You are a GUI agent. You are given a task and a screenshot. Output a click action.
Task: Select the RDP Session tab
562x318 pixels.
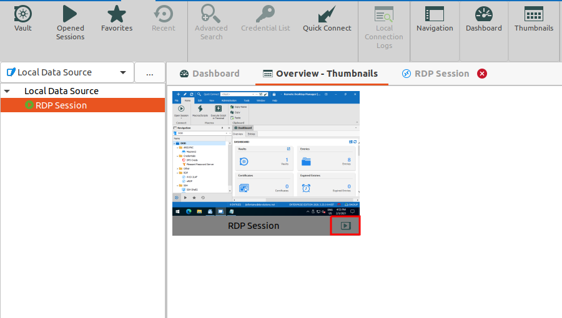click(436, 74)
